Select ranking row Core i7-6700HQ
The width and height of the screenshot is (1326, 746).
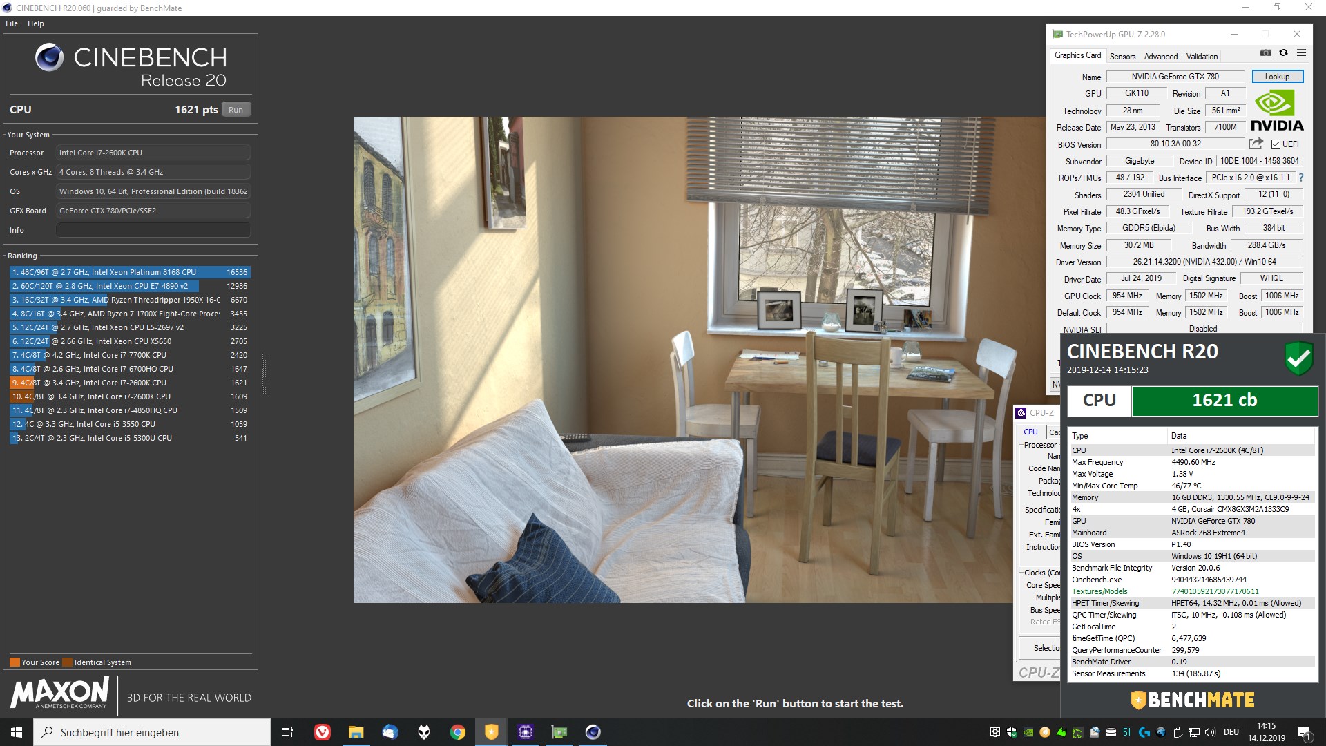130,369
